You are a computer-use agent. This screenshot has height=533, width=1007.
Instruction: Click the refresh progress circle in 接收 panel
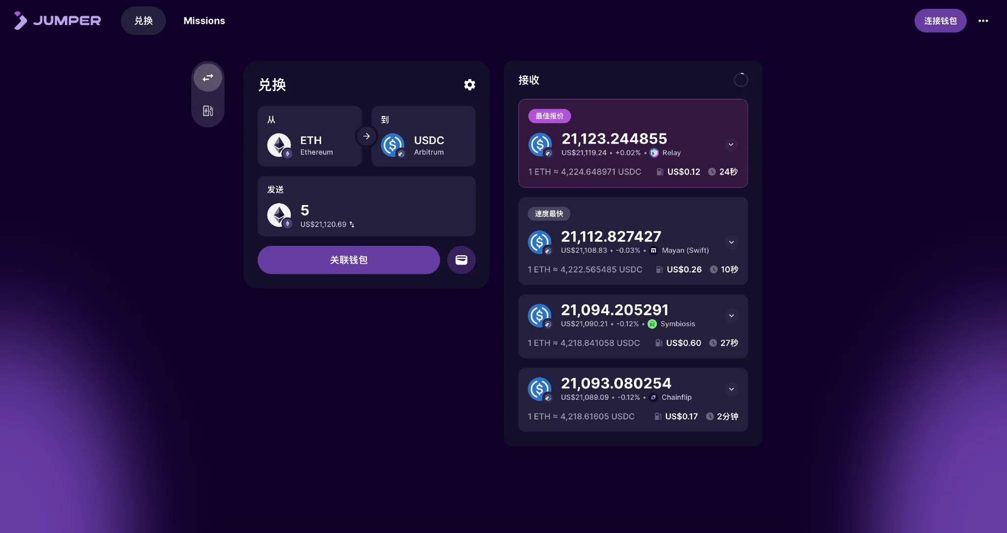pyautogui.click(x=740, y=80)
